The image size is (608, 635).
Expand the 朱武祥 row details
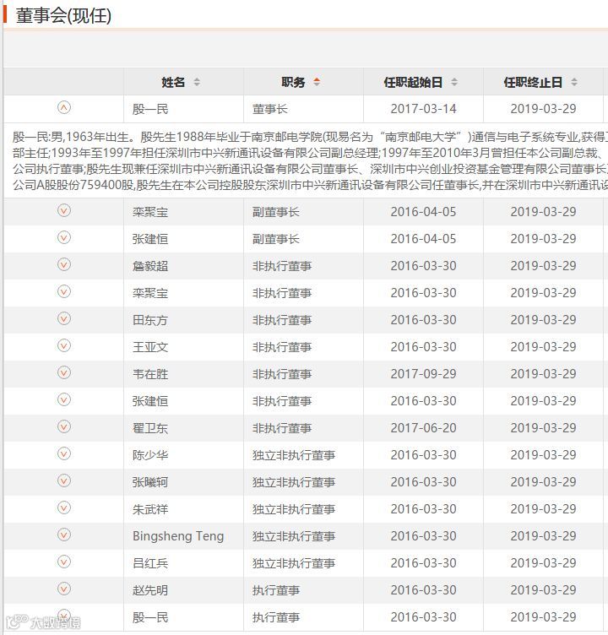pyautogui.click(x=63, y=507)
